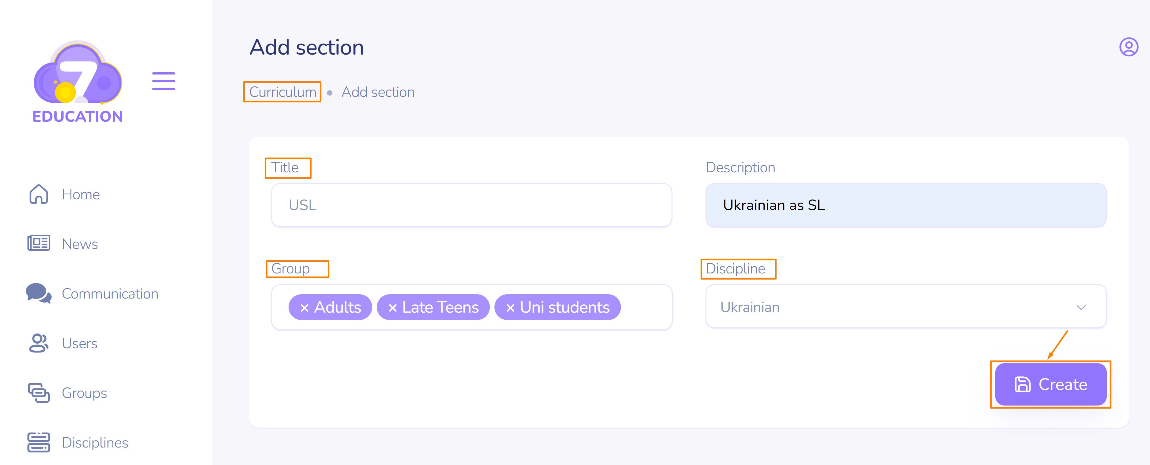Image resolution: width=1150 pixels, height=465 pixels.
Task: Open the user profile icon
Action: 1128,47
